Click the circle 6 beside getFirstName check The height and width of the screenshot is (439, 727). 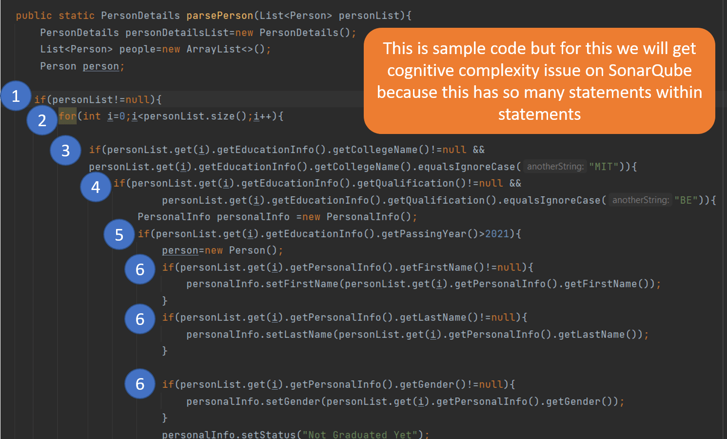coord(140,269)
